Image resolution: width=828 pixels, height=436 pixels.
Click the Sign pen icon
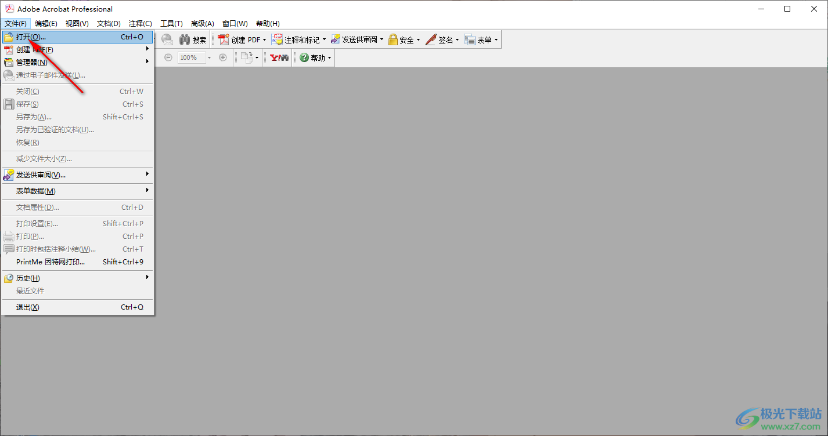(431, 40)
